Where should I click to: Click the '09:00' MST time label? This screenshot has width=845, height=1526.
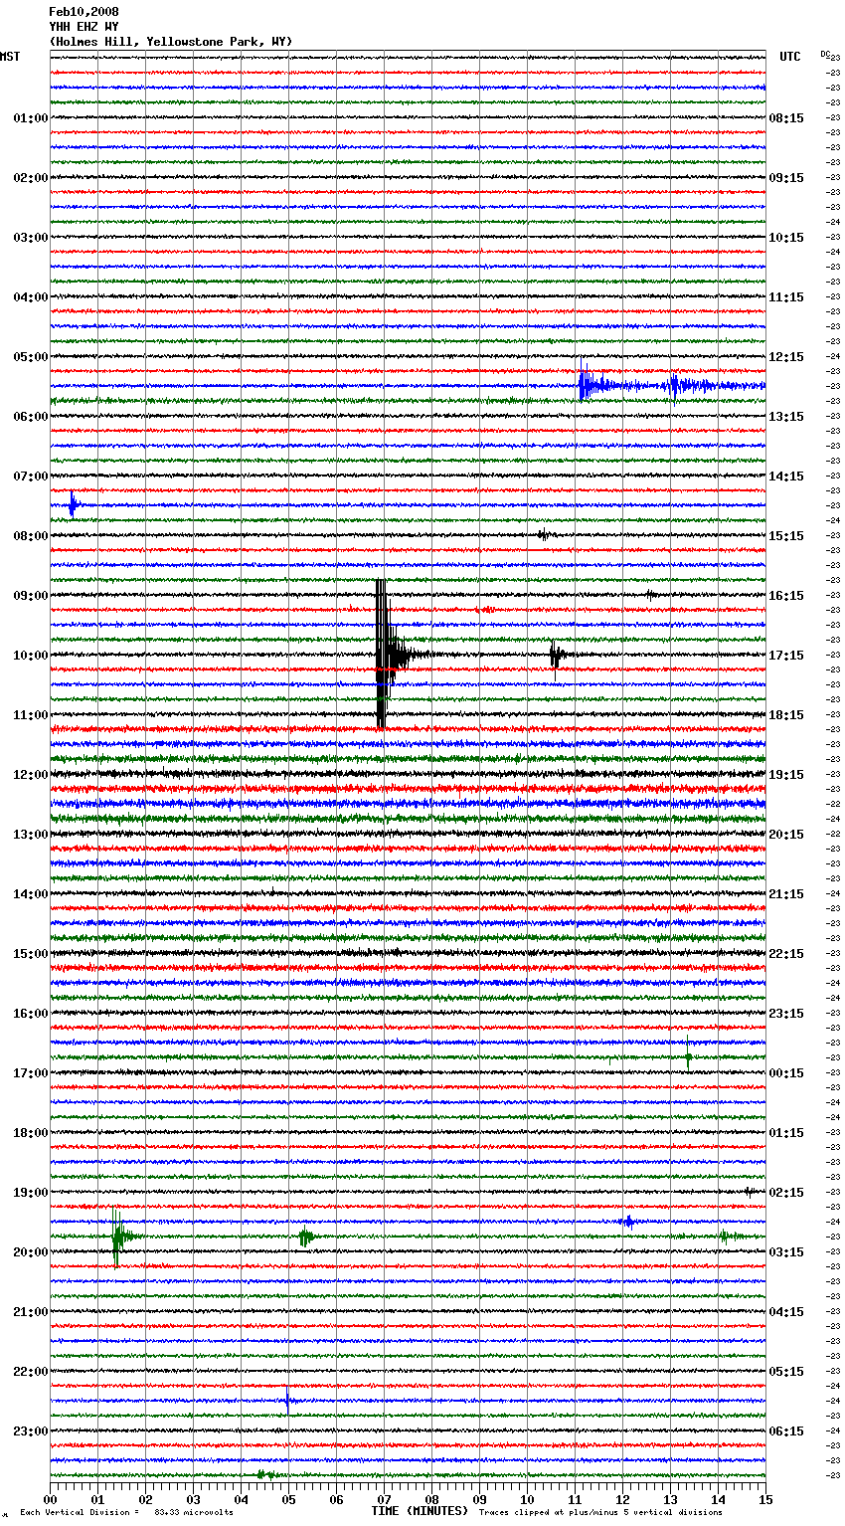click(31, 596)
